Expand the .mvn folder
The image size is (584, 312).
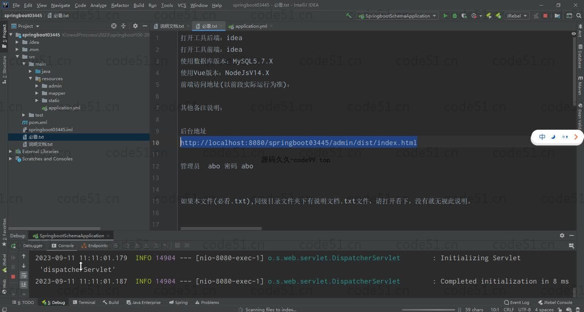tap(17, 49)
